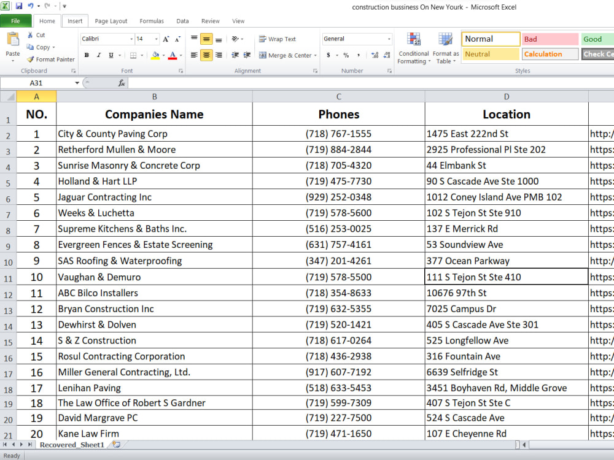Switch to the Page Layout tab
Image resolution: width=614 pixels, height=460 pixels.
(111, 21)
